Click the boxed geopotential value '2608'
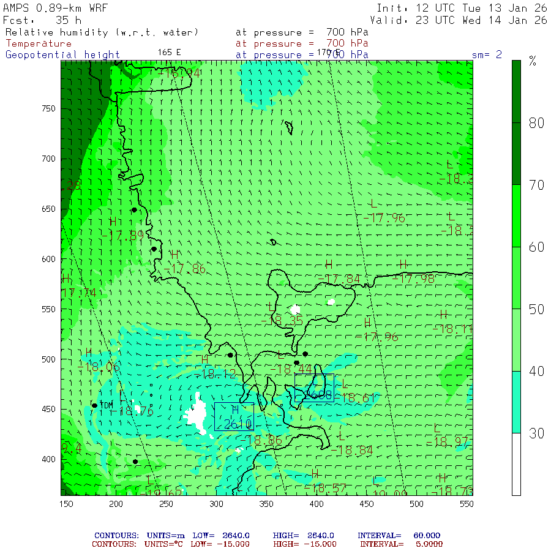Viewport: 551px width, 551px height. (x=318, y=395)
